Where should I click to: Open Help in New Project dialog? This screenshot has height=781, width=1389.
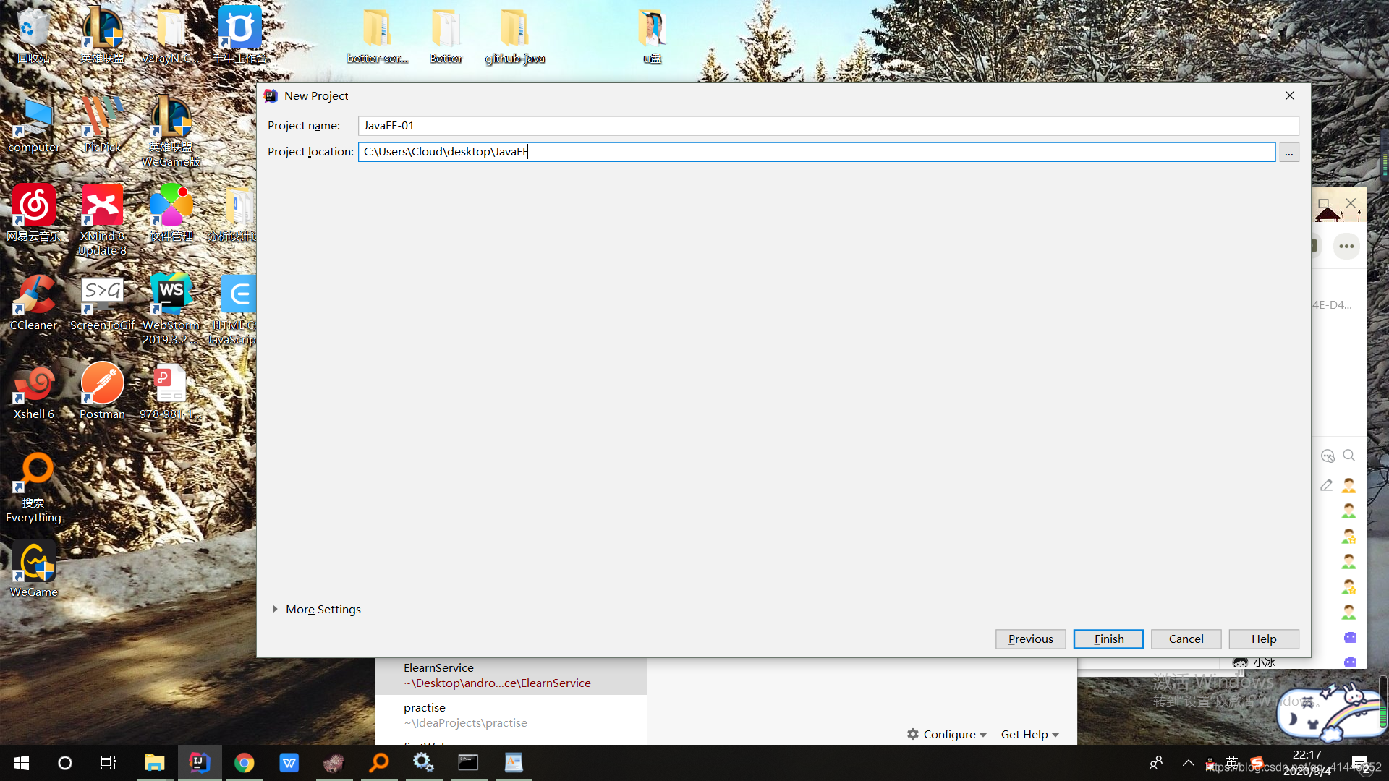tap(1263, 639)
